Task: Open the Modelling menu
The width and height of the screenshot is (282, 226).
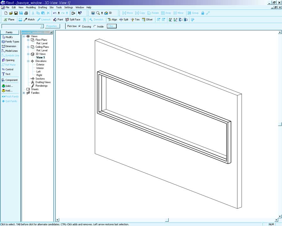Action: [x=31, y=7]
